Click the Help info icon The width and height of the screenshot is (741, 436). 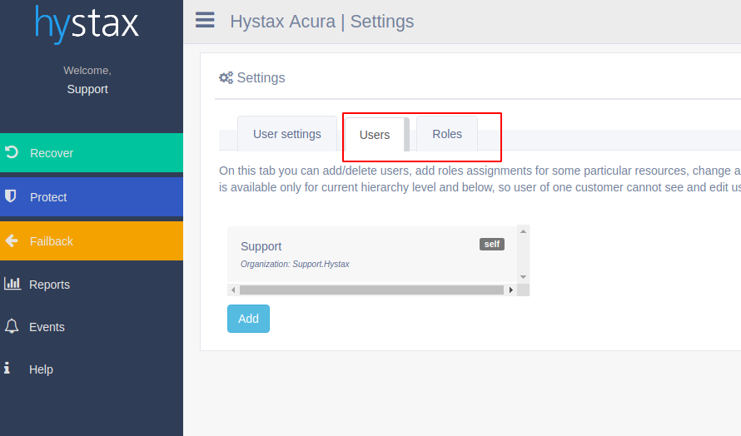[7, 368]
